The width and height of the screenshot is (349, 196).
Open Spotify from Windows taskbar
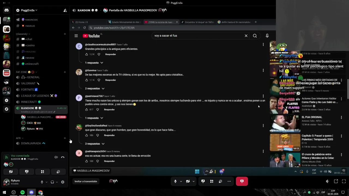(22, 192)
